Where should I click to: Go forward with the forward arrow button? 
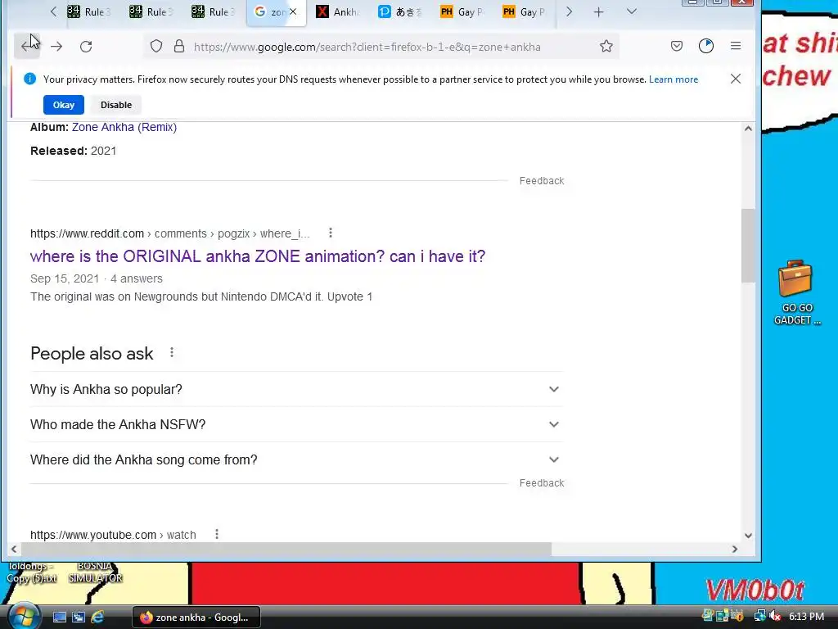(56, 47)
